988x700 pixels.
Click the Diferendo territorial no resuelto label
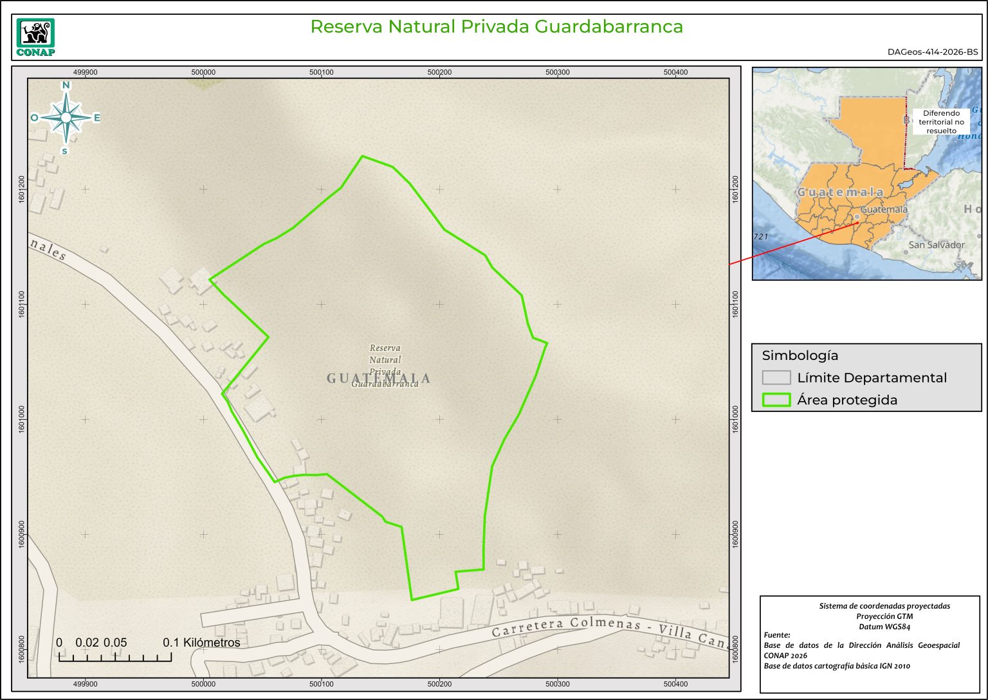coord(941,121)
